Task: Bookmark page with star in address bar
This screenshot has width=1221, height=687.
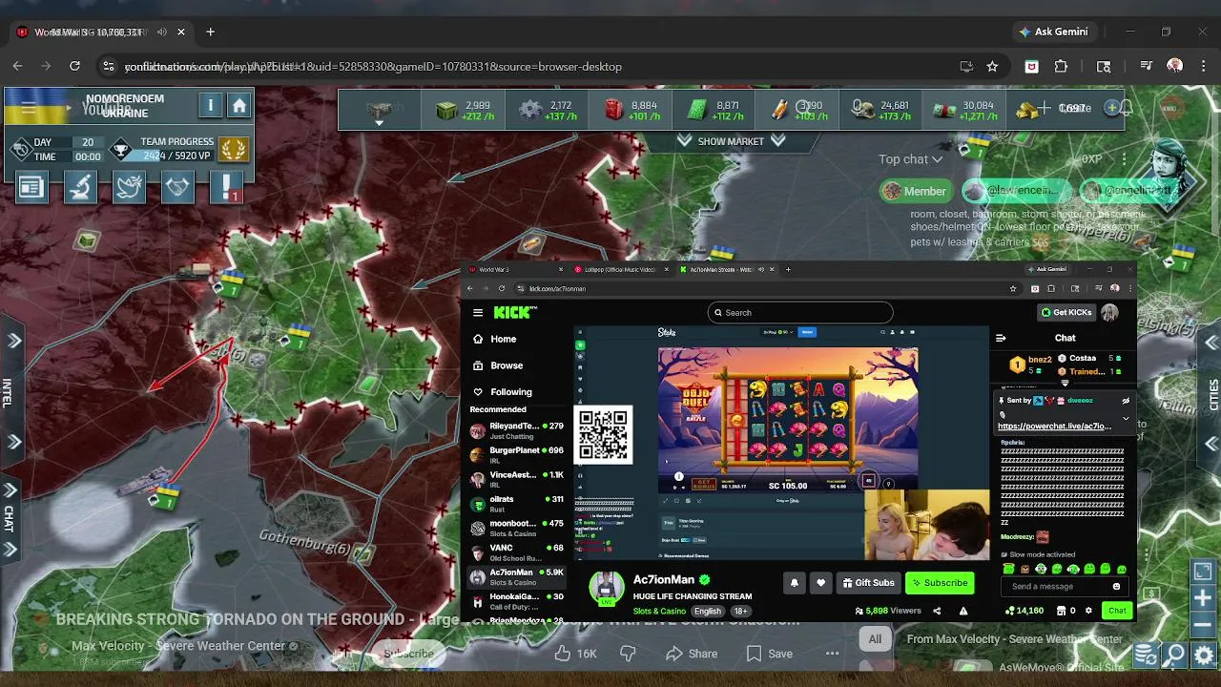Action: click(x=992, y=67)
